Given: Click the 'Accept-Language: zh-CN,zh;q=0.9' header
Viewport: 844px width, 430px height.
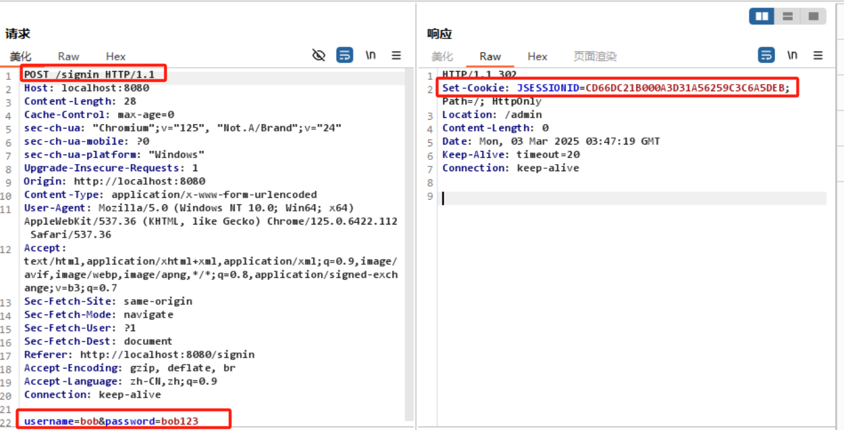Looking at the screenshot, I should click(120, 381).
